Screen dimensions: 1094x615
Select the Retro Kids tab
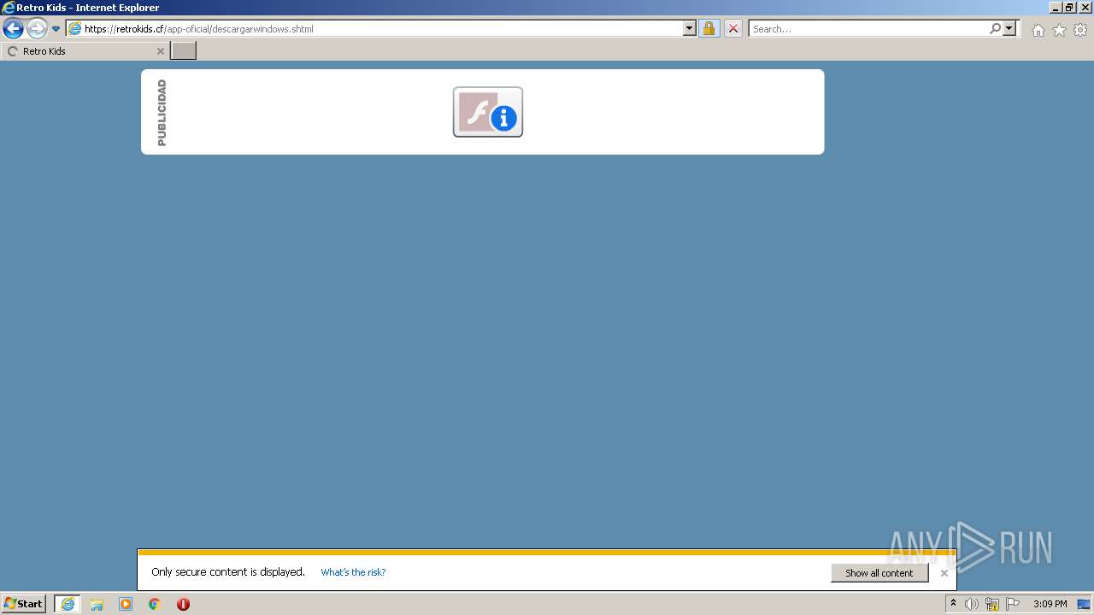(x=84, y=51)
